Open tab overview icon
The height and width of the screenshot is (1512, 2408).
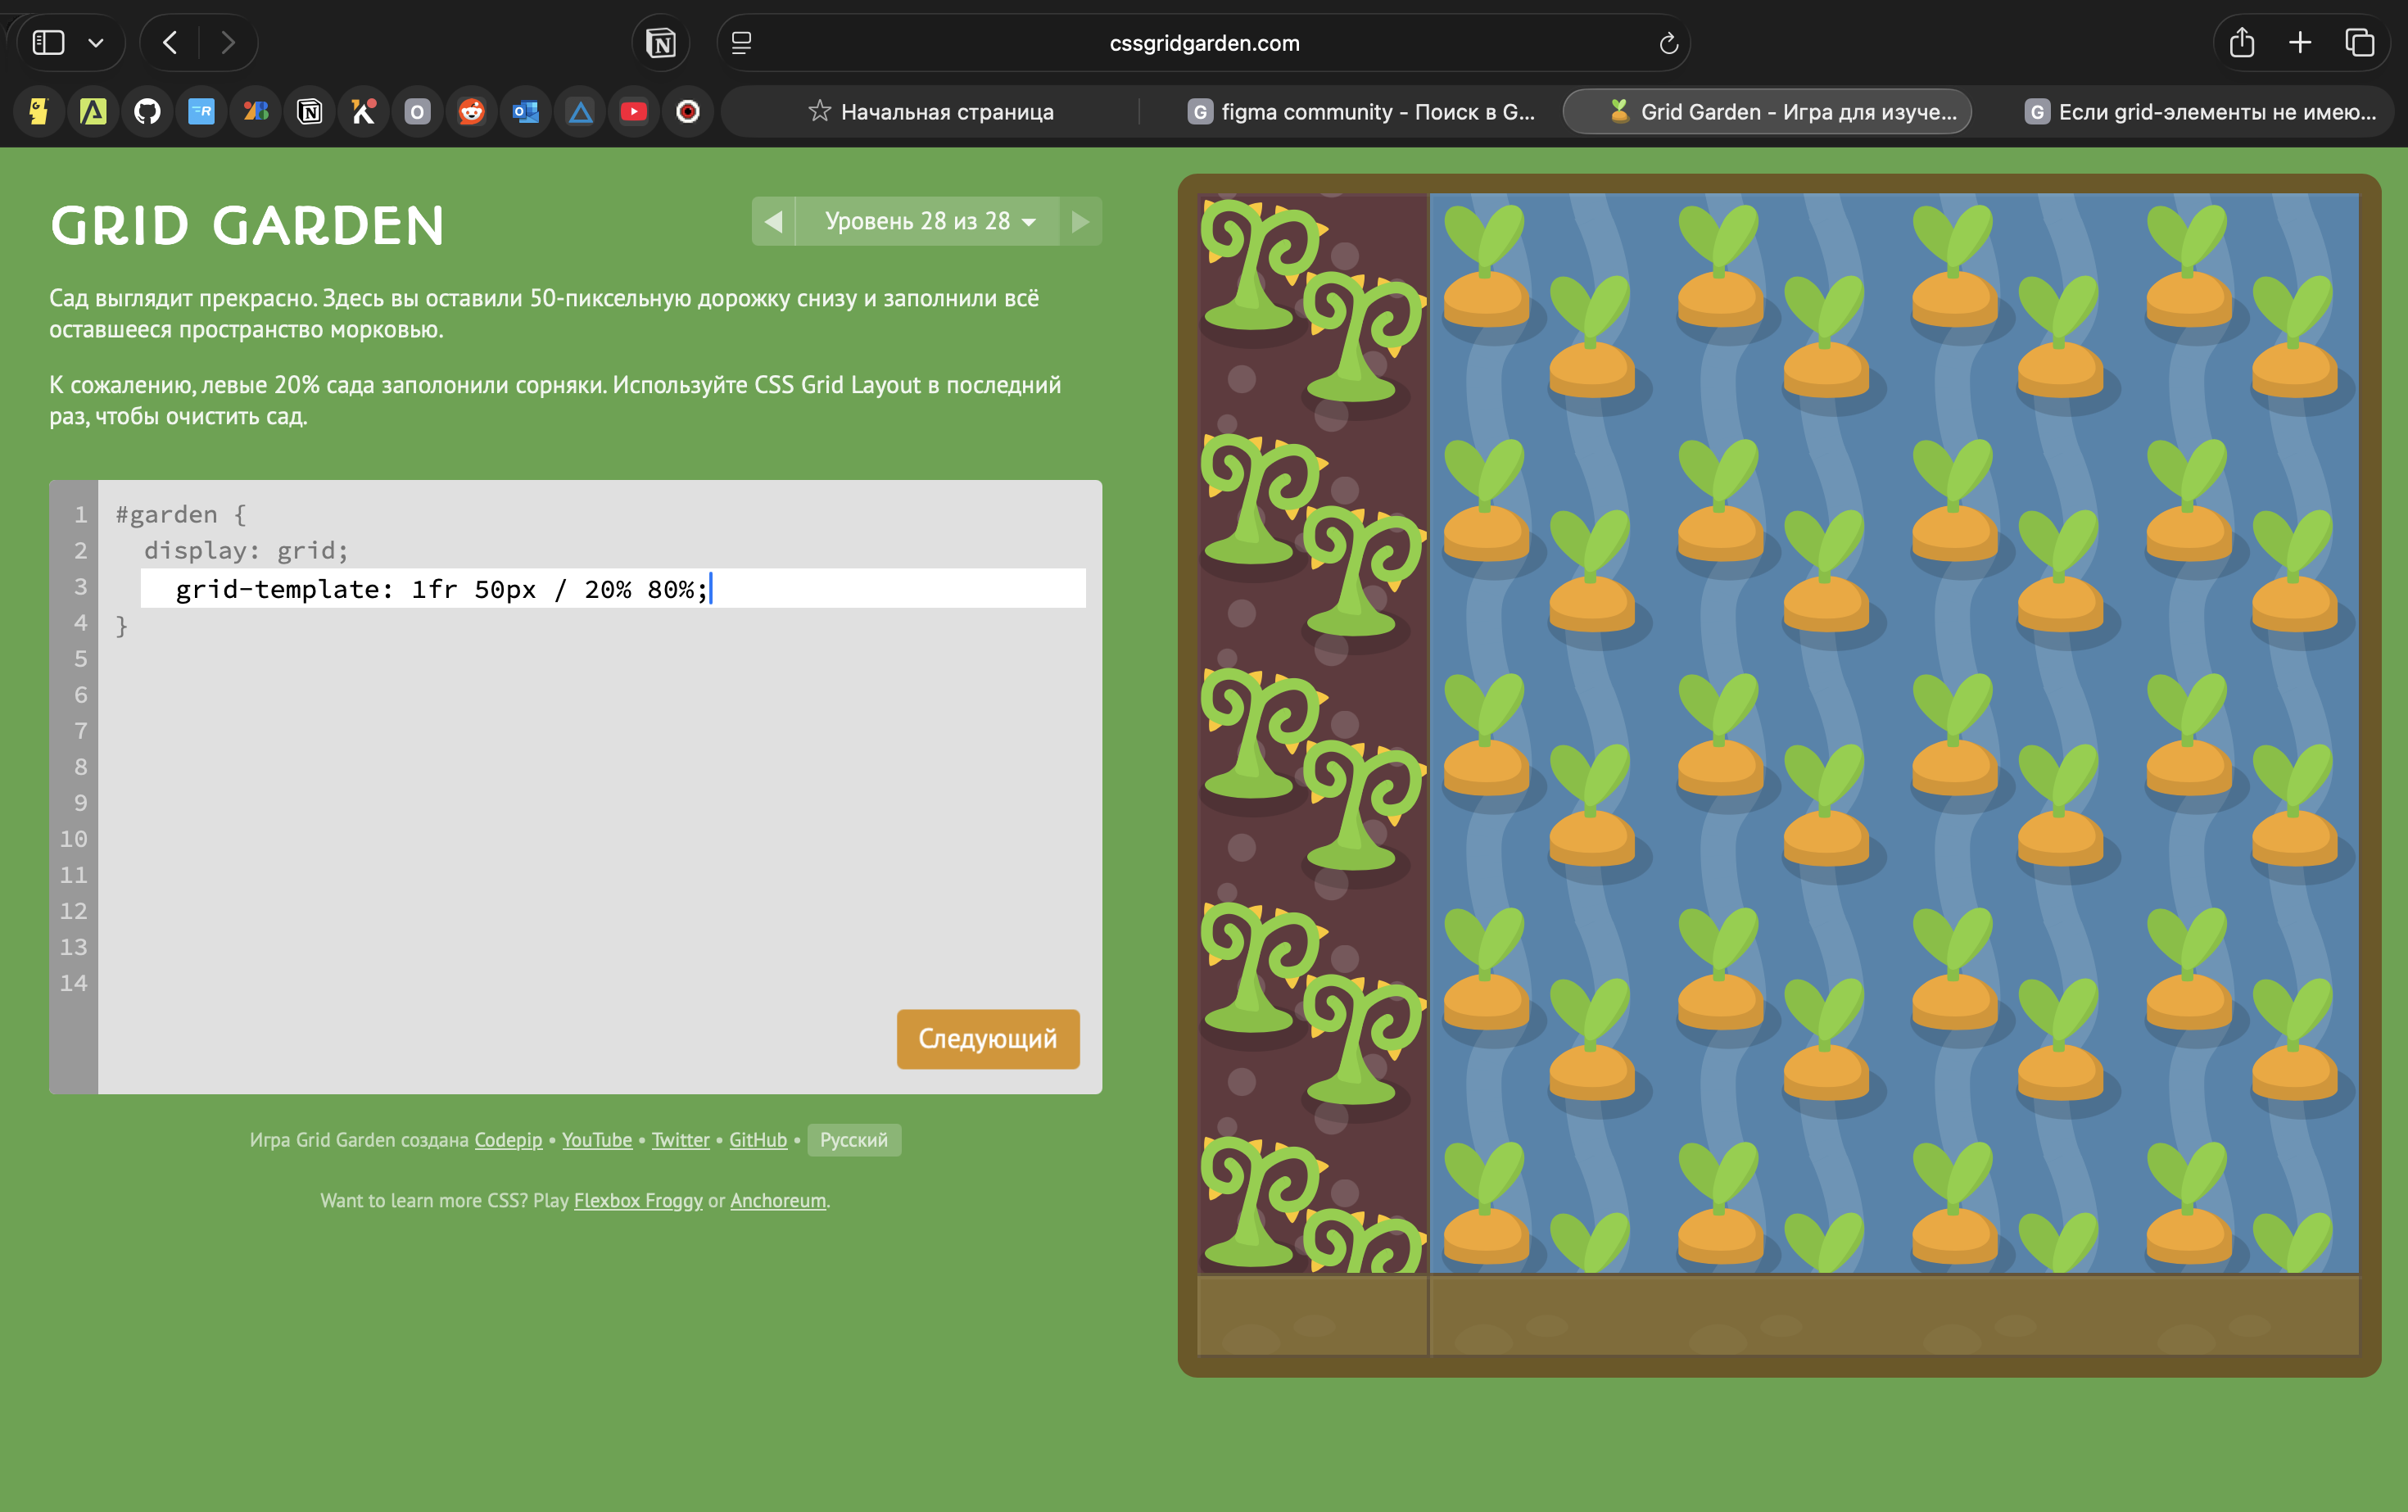tap(2359, 43)
